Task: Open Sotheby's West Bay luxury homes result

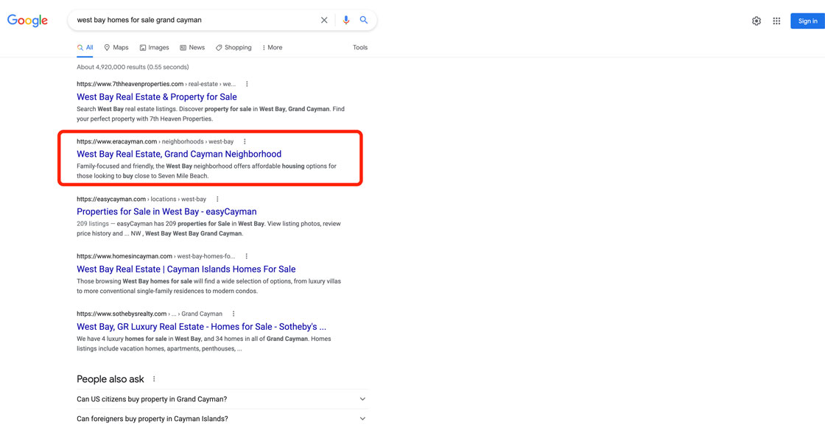Action: [x=202, y=327]
